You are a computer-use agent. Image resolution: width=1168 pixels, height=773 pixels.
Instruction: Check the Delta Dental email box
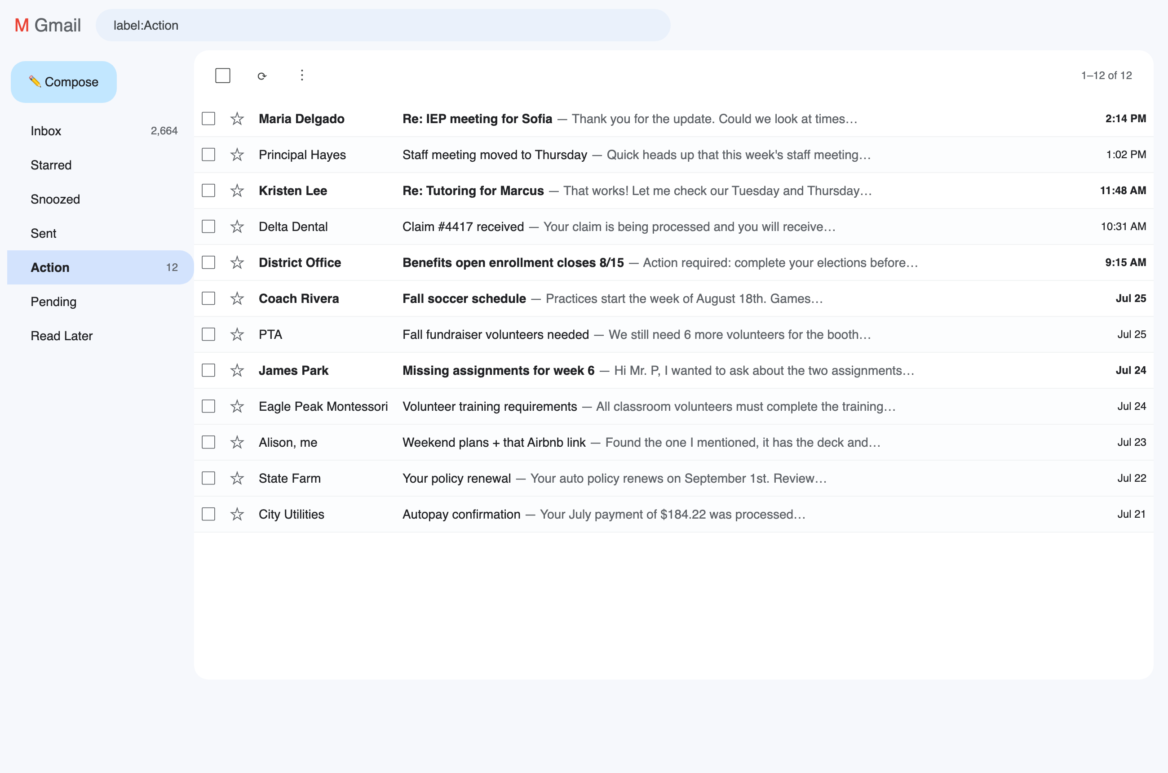(208, 227)
